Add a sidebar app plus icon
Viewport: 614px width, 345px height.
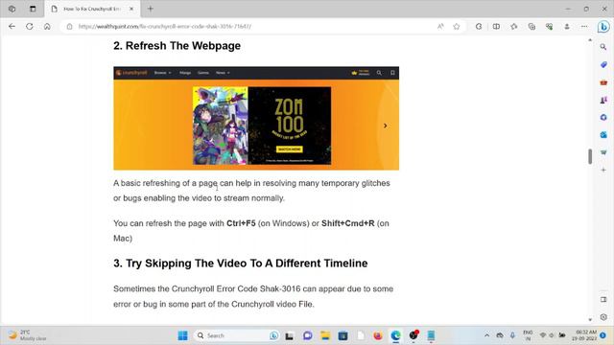(603, 171)
